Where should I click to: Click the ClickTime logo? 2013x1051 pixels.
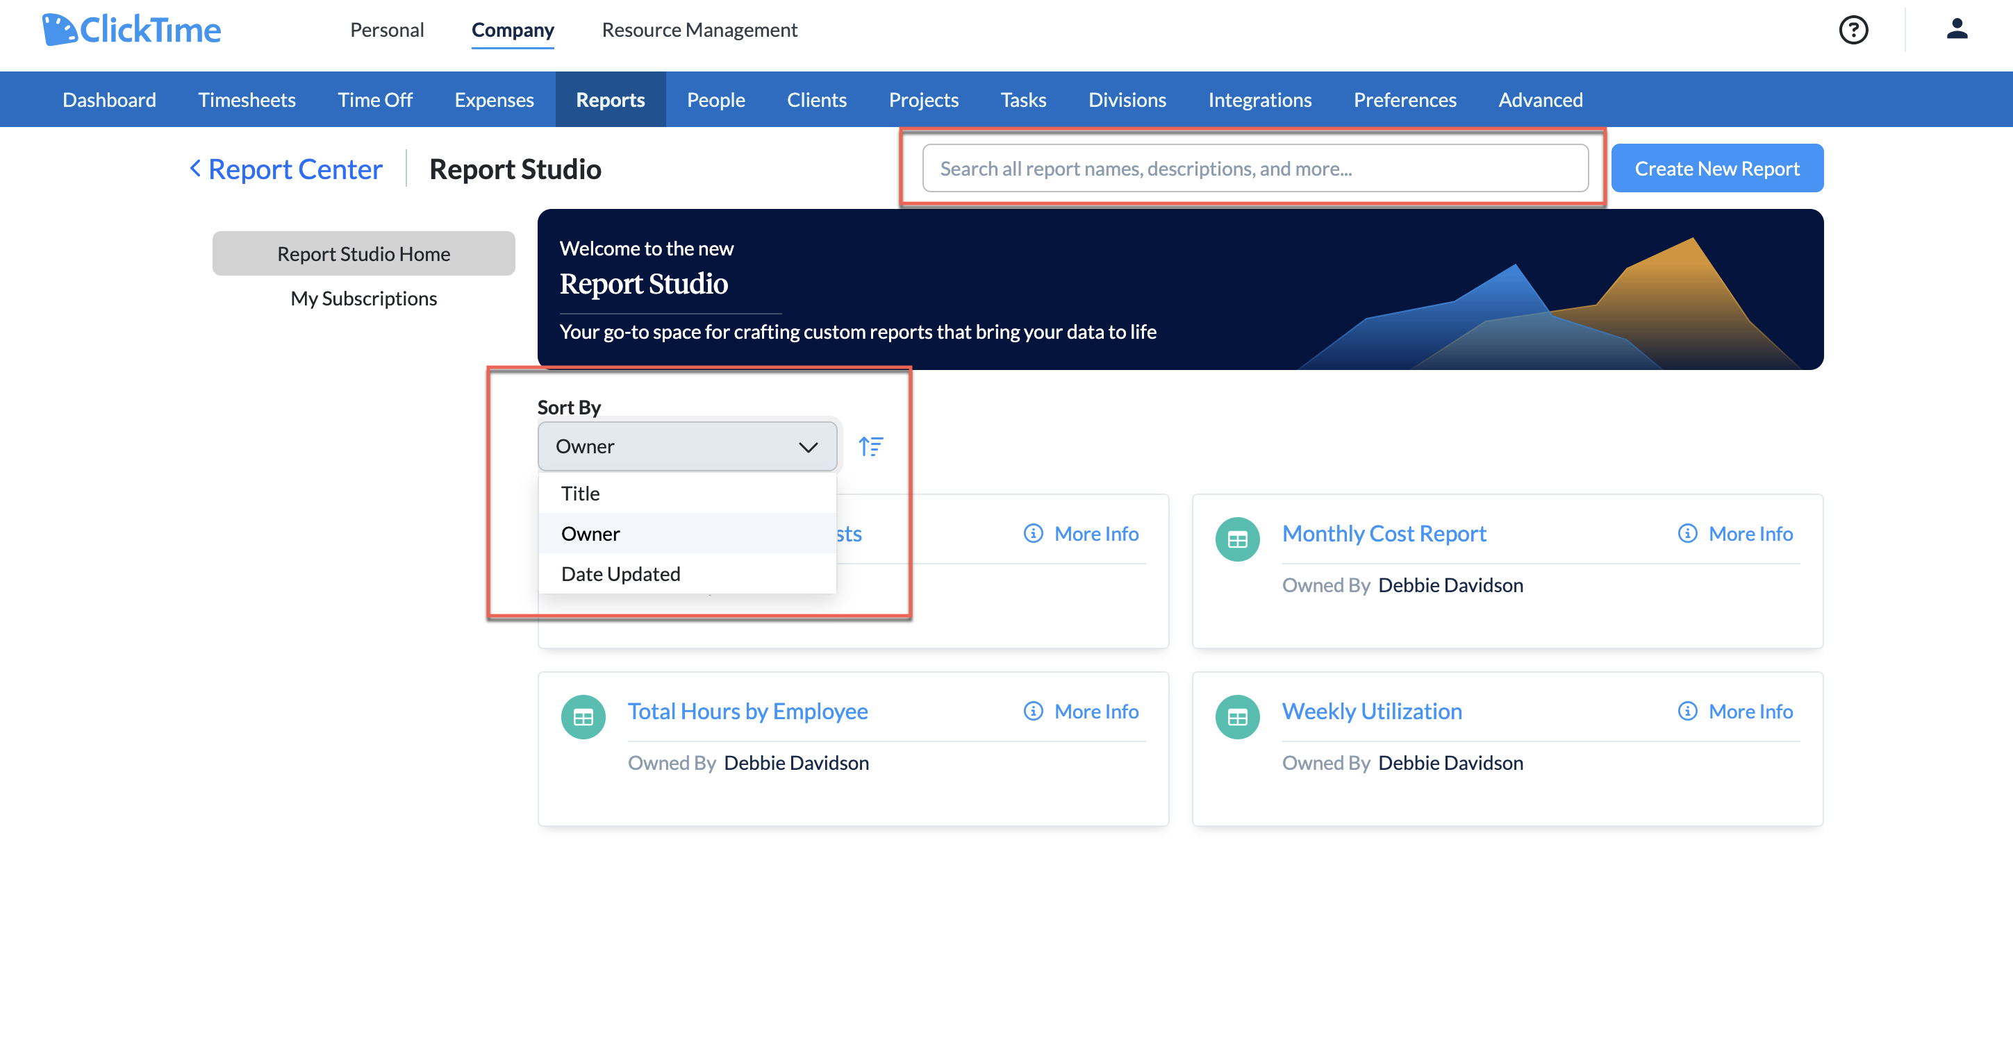131,30
